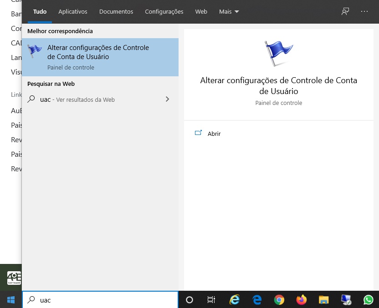This screenshot has height=308, width=379.
Task: Switch to the Documentos tab
Action: 116,11
